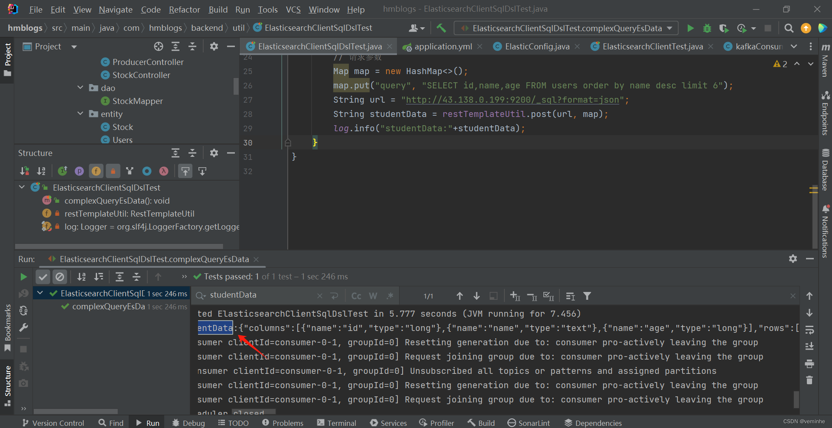Switch to ElasticsearchClientTest.java tab
Image resolution: width=832 pixels, height=428 pixels.
coord(652,46)
